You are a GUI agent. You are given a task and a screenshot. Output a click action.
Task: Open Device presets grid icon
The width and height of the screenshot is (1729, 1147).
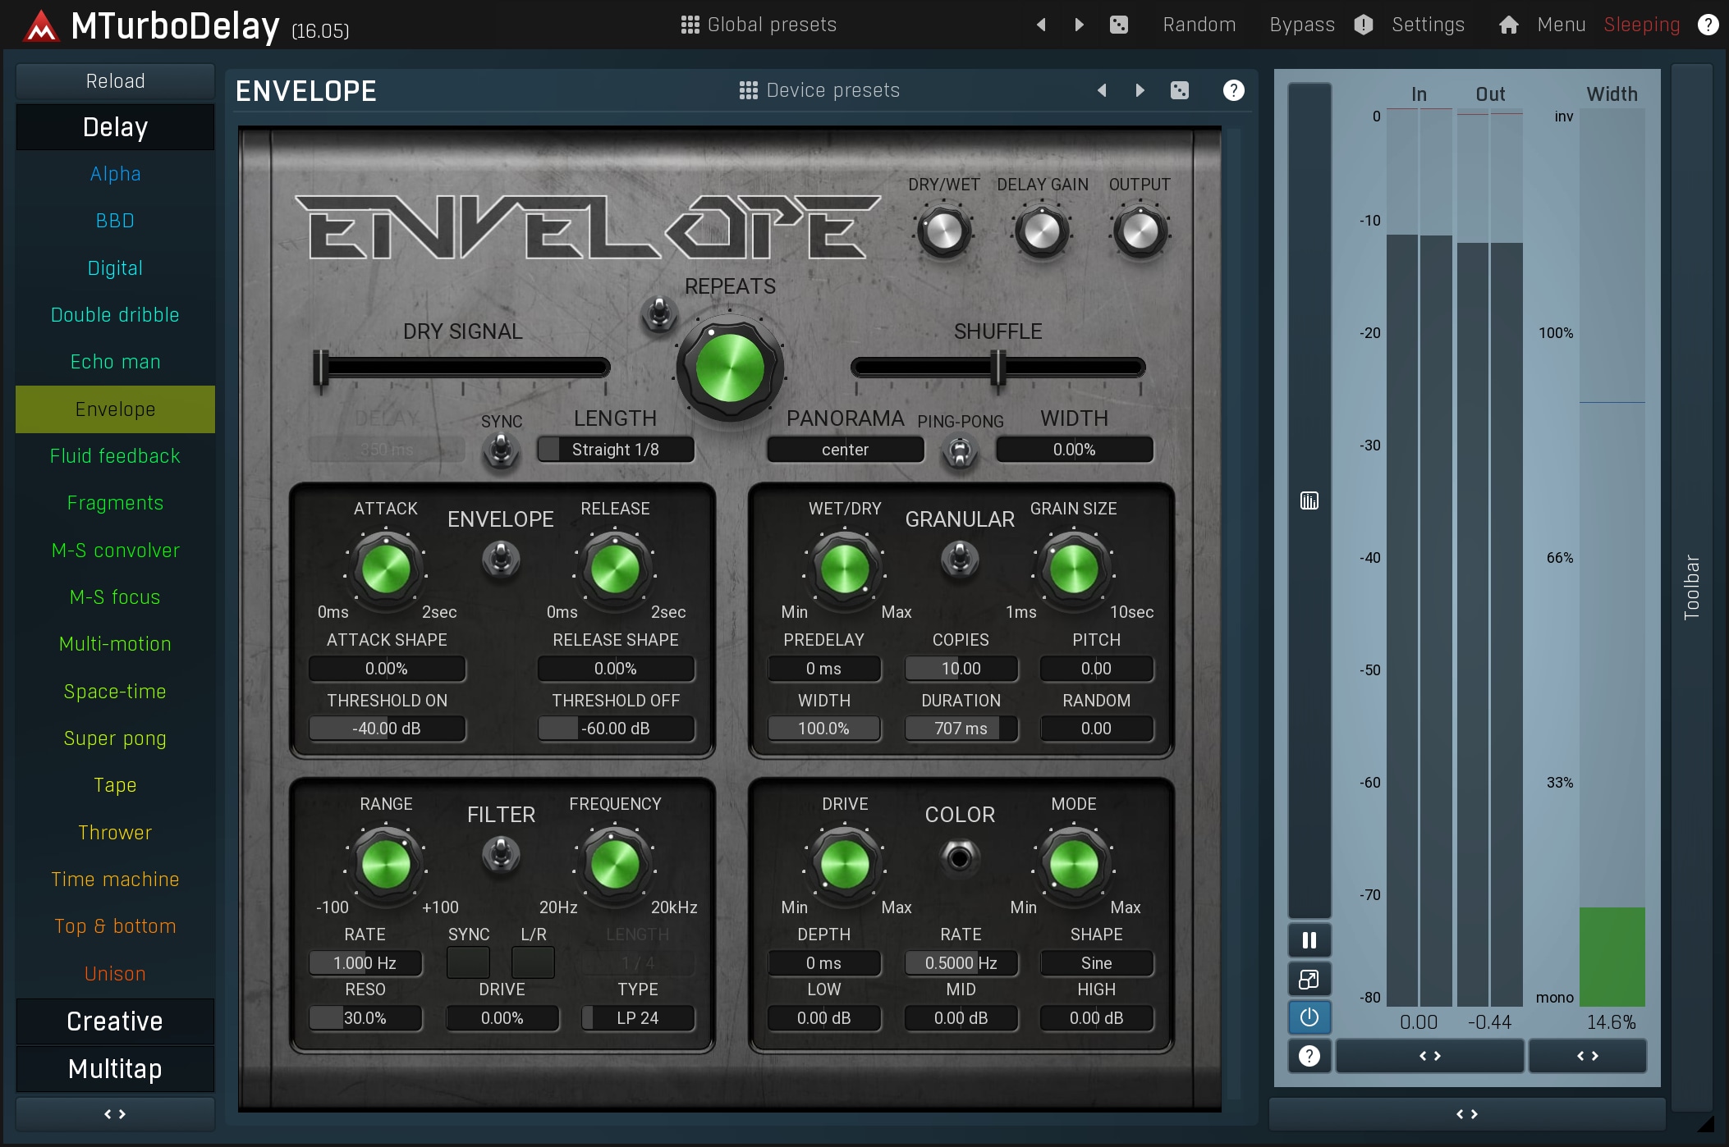click(748, 90)
